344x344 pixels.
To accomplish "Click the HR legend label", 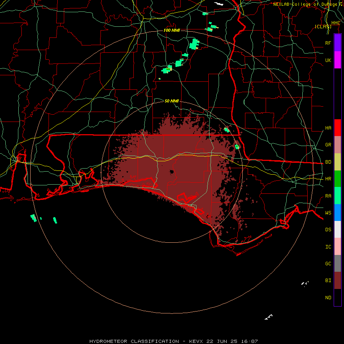I will [x=328, y=179].
